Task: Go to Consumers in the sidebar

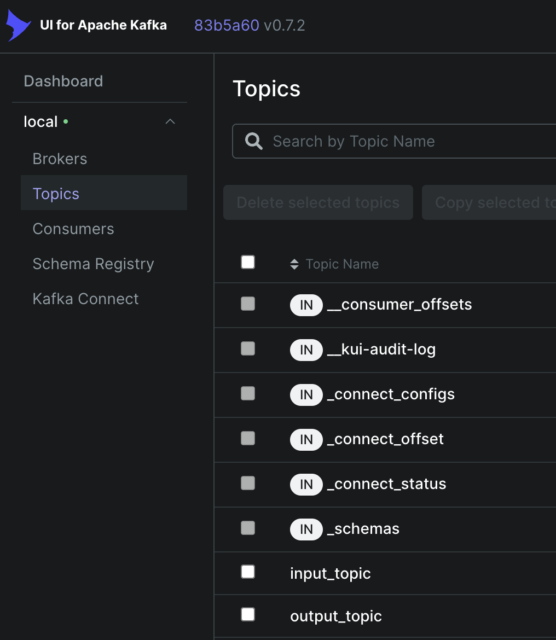Action: coord(73,229)
